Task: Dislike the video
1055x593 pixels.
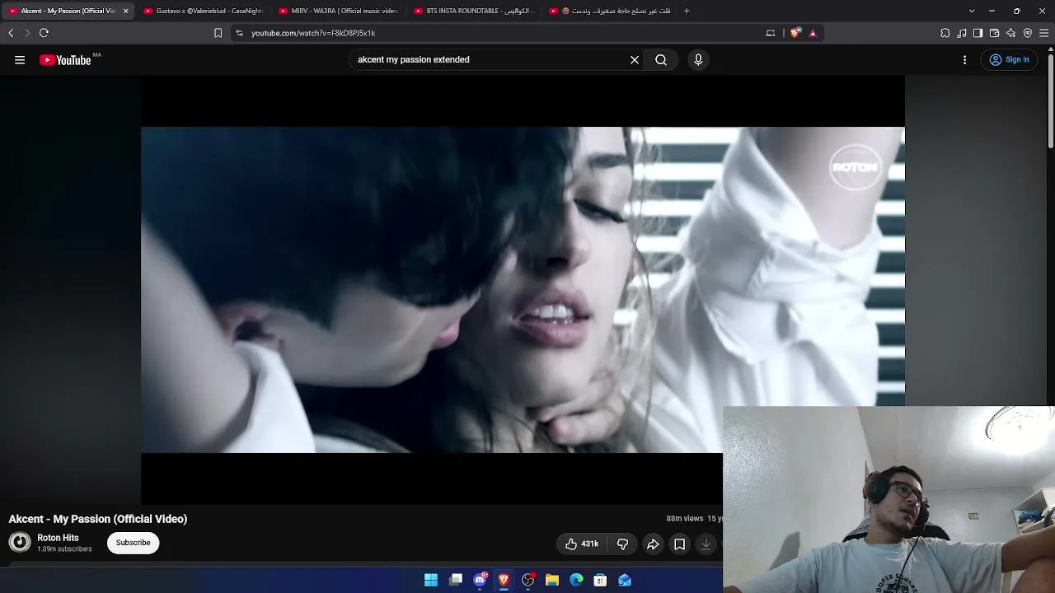Action: coord(622,544)
